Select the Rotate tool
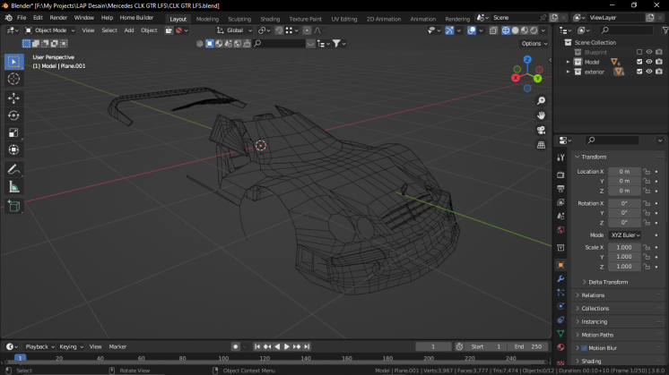Viewport: 669px width, 375px height. [x=13, y=115]
